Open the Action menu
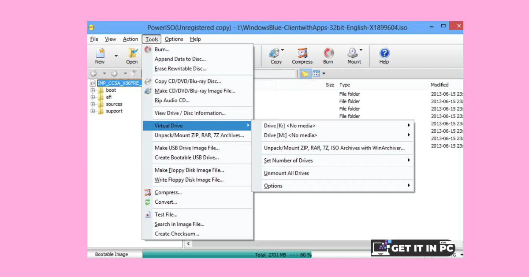Viewport: 529px width, 277px height. [x=130, y=39]
